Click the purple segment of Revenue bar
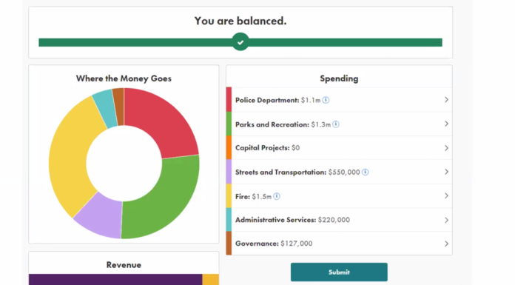Screen dimensions: 515x285 pyautogui.click(x=115, y=279)
